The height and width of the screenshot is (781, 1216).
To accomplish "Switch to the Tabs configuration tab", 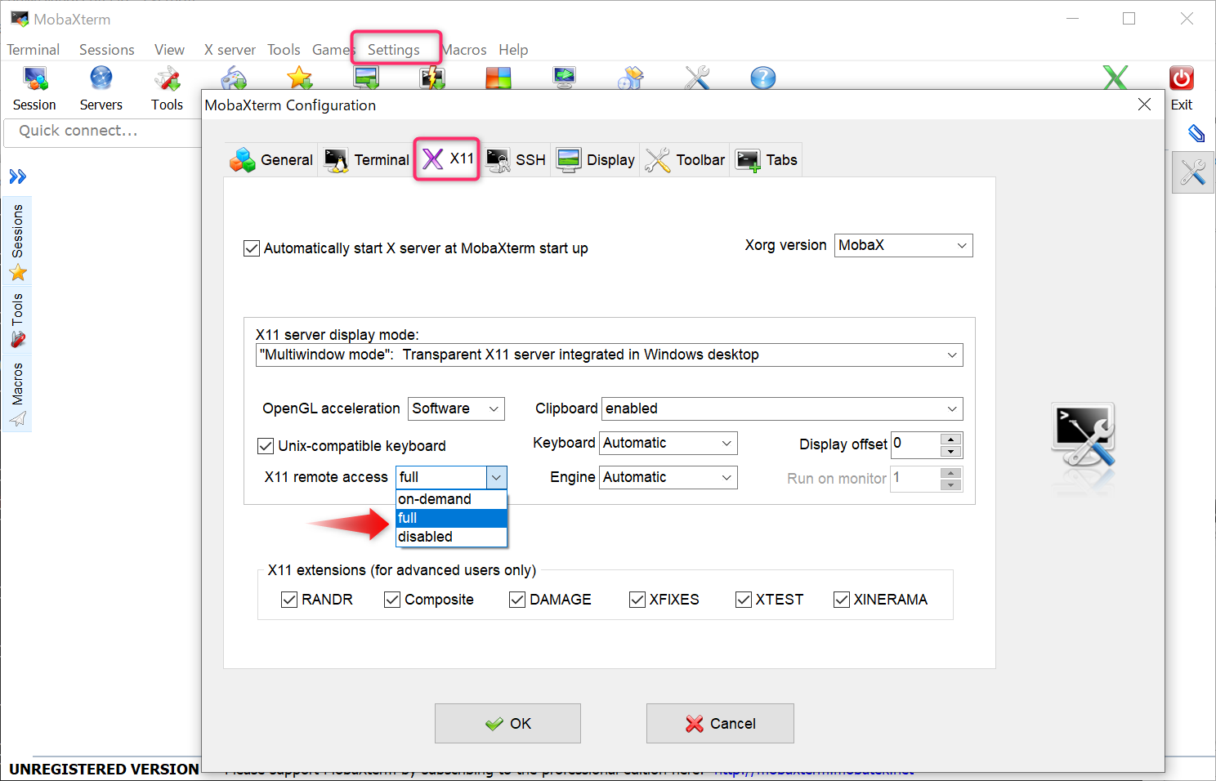I will (766, 160).
